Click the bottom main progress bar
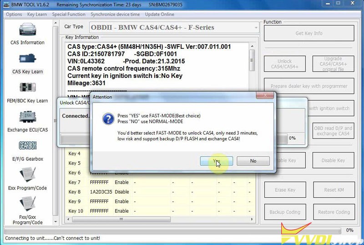This screenshot has width=364, height=245. click(172, 230)
